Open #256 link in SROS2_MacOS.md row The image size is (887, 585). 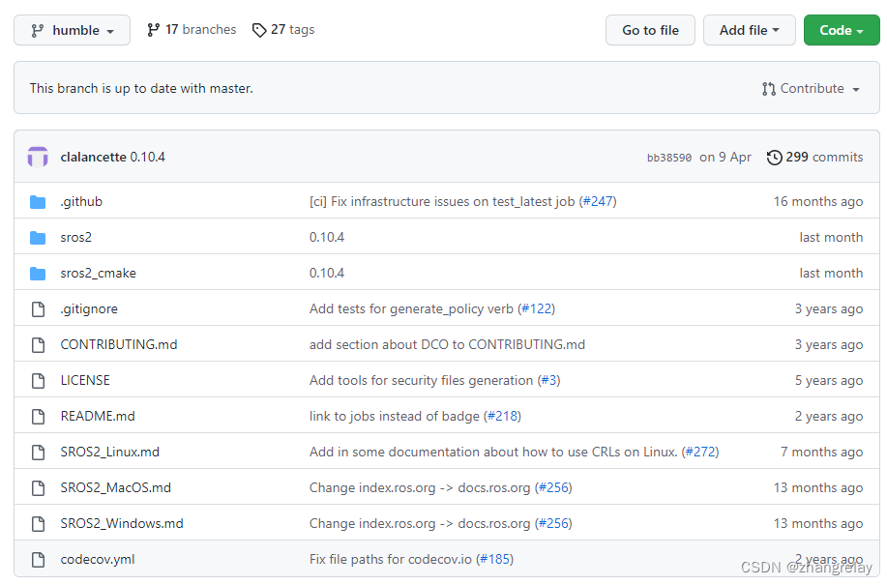tap(553, 487)
